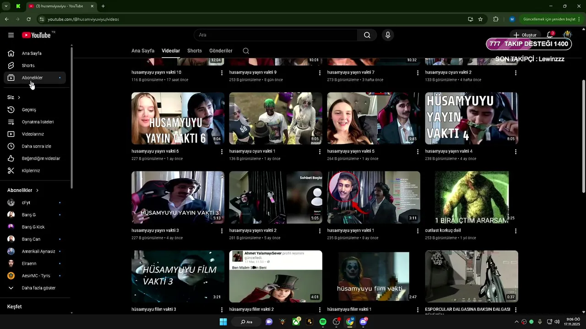Click the YouTube search input field
The height and width of the screenshot is (329, 586).
276,35
